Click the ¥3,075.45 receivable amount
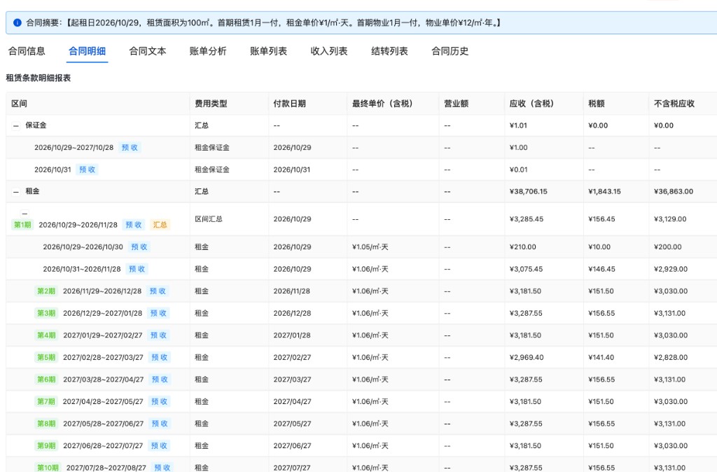This screenshot has height=472, width=717. tap(526, 269)
